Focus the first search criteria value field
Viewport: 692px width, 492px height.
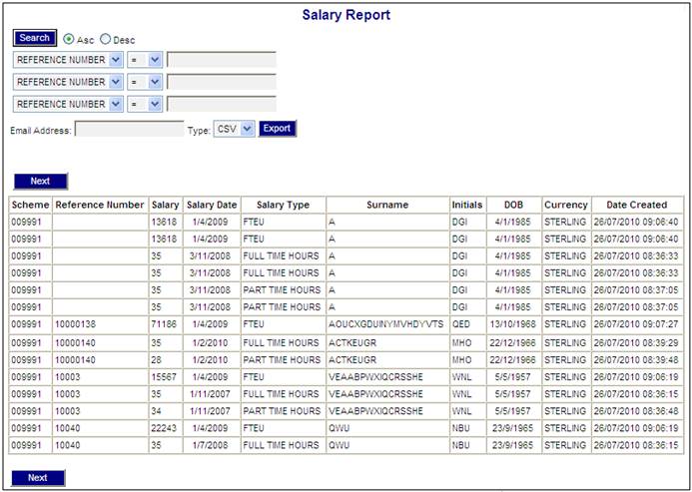click(x=222, y=60)
